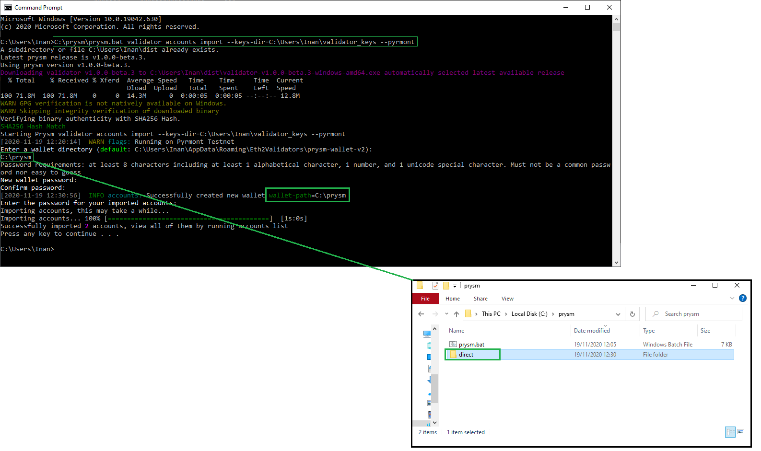Click the 2 items status text

[427, 432]
